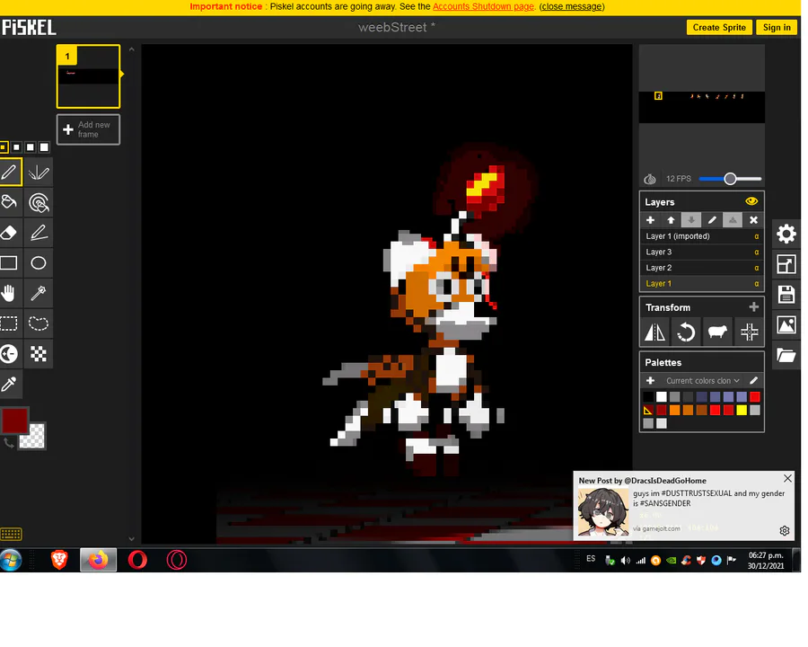Select the Color picker eyedropper tool
The height and width of the screenshot is (647, 808).
coord(10,385)
